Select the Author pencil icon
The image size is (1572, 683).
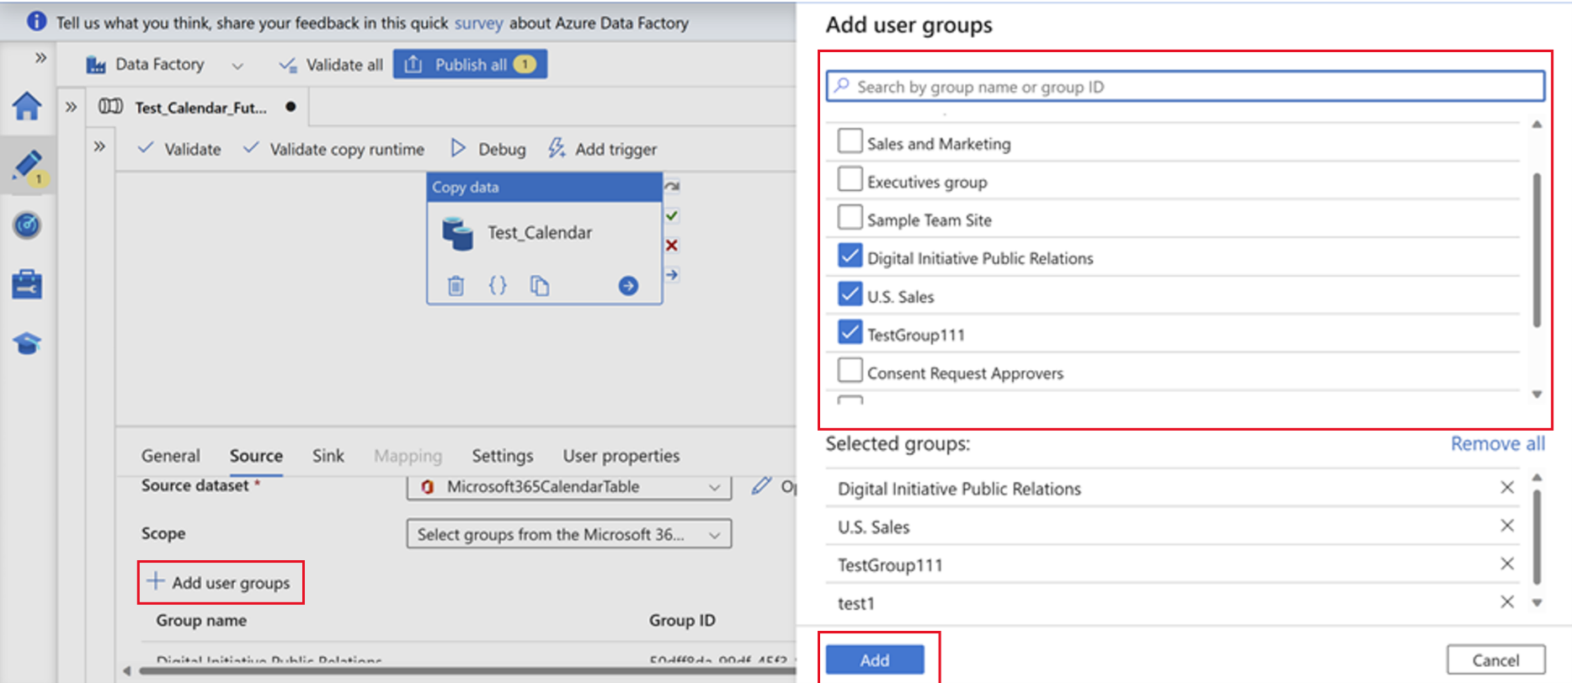point(27,166)
